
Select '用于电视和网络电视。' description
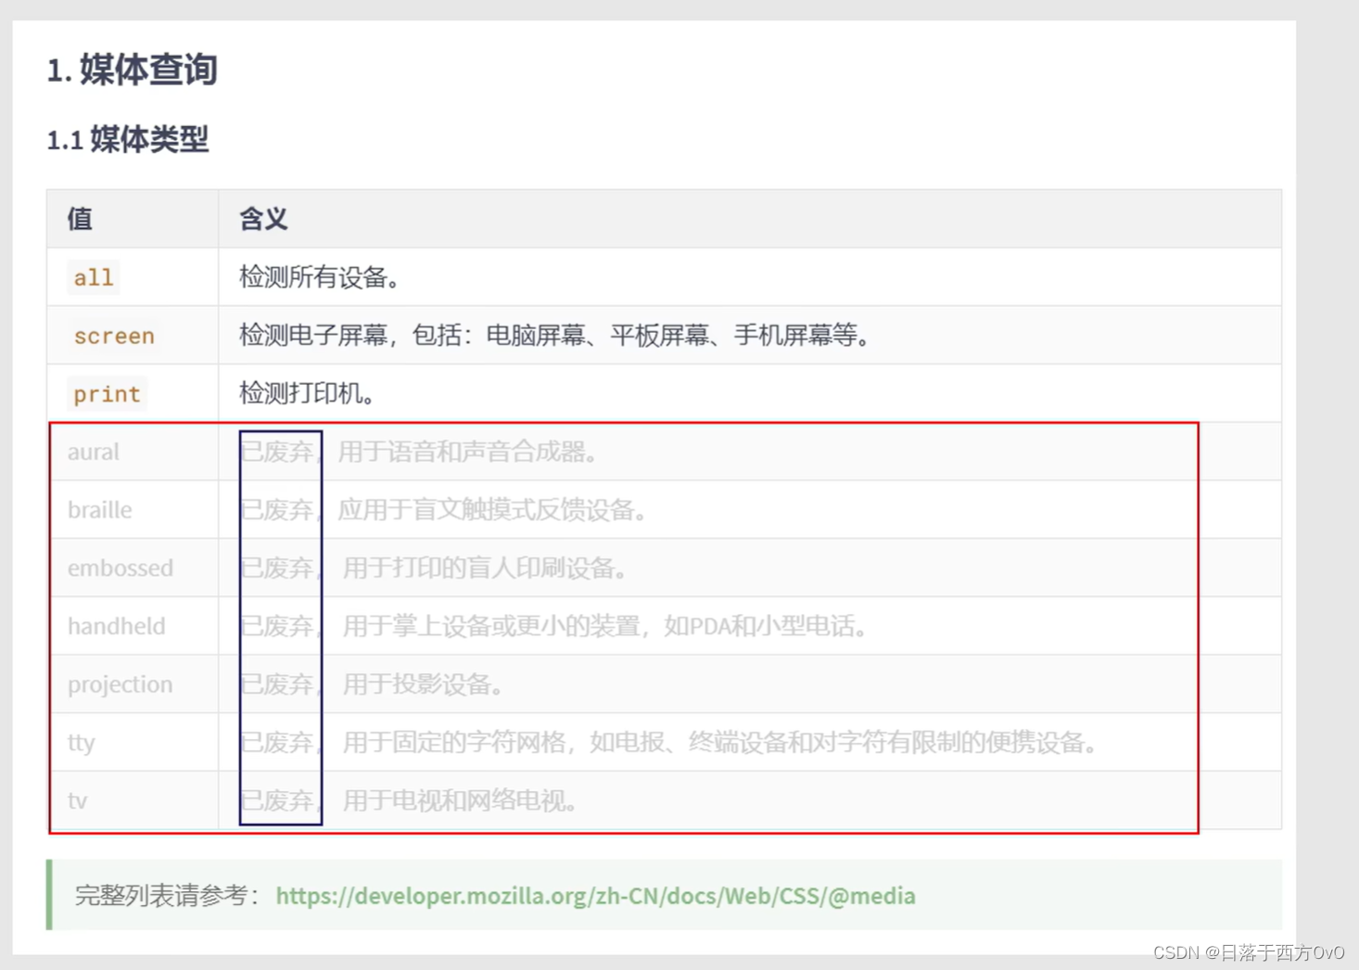(461, 801)
